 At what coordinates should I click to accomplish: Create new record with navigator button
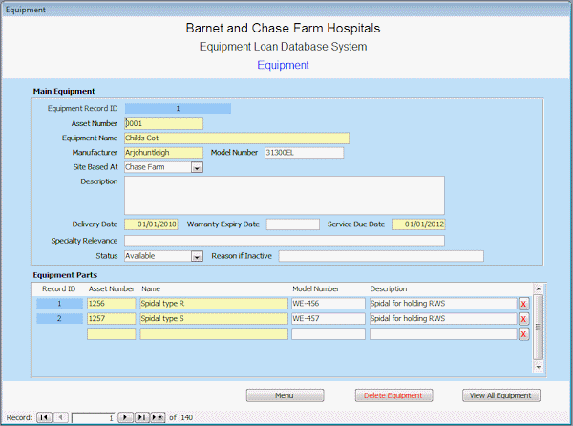(x=158, y=417)
